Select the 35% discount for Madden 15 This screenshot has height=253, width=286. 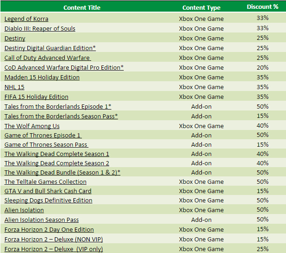262,78
